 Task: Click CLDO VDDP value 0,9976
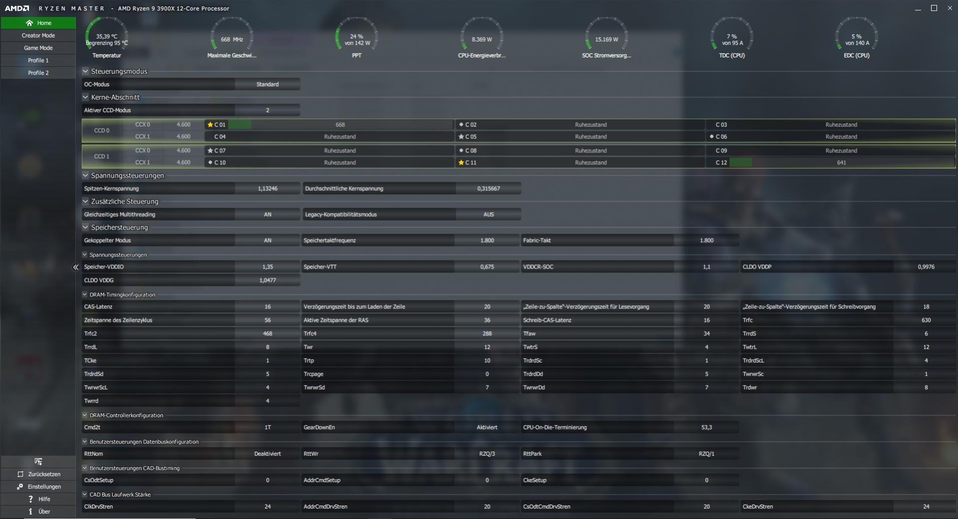(926, 267)
